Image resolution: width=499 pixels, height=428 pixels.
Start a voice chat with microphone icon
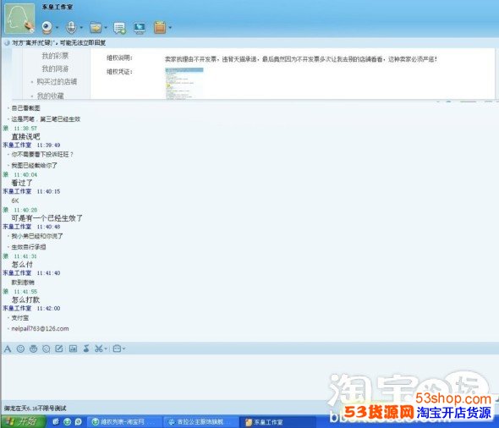click(71, 27)
